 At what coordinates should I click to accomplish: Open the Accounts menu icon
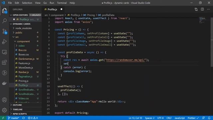click(4, 100)
